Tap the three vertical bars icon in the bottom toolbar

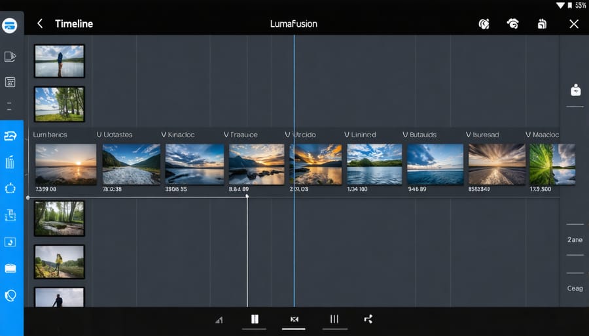pyautogui.click(x=334, y=319)
